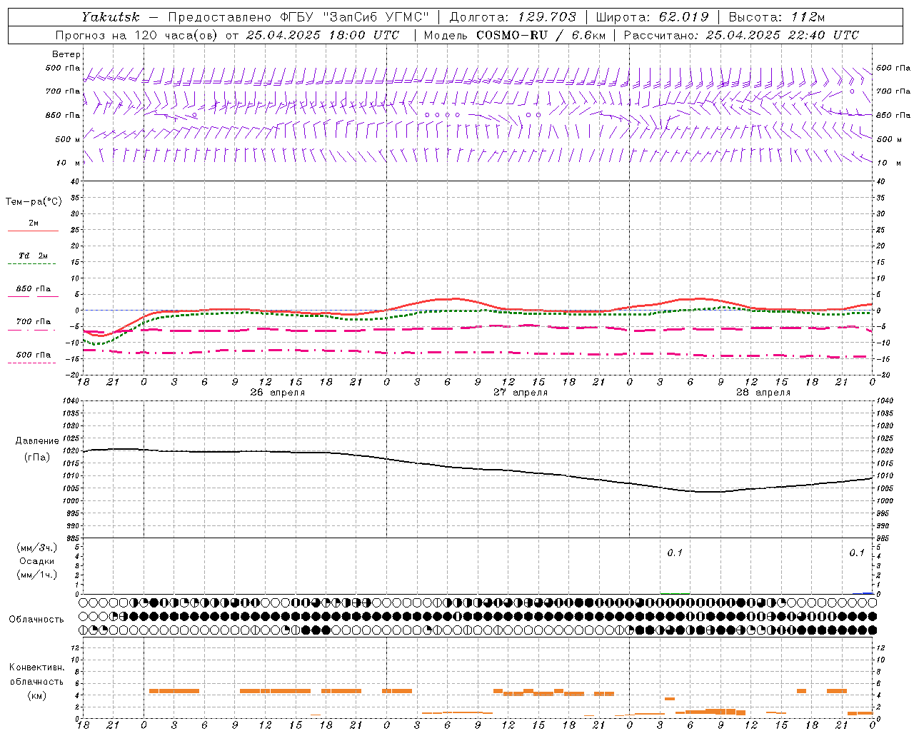Click the 850 гПа legend entry under Тем-ра
This screenshot has height=731, width=914.
(x=34, y=289)
